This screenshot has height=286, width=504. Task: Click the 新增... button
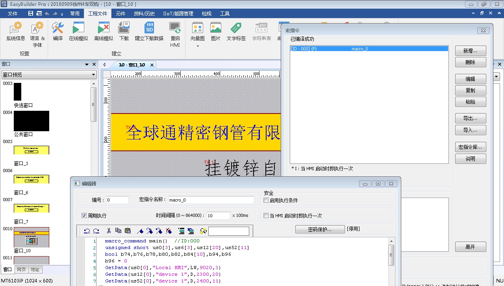point(470,51)
